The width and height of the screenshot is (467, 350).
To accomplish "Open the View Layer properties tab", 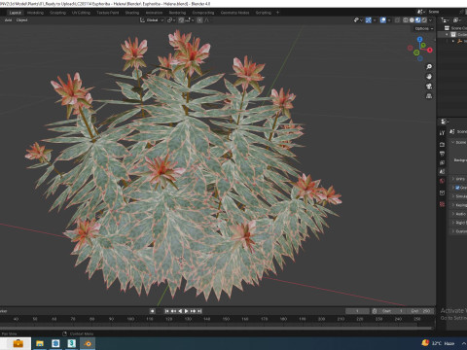I will pos(442,162).
